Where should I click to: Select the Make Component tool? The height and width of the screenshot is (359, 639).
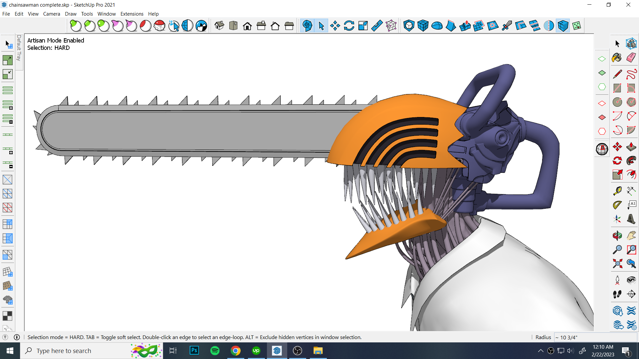[x=631, y=44]
